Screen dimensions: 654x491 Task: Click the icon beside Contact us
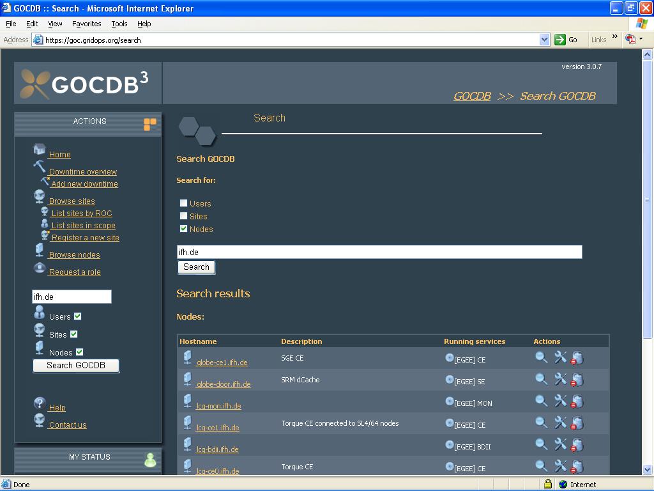click(x=39, y=420)
